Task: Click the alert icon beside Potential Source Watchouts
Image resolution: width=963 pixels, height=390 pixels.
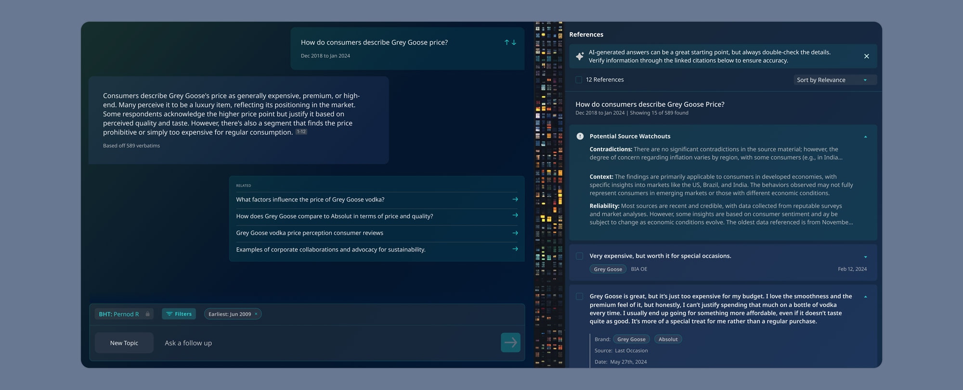Action: coord(580,136)
